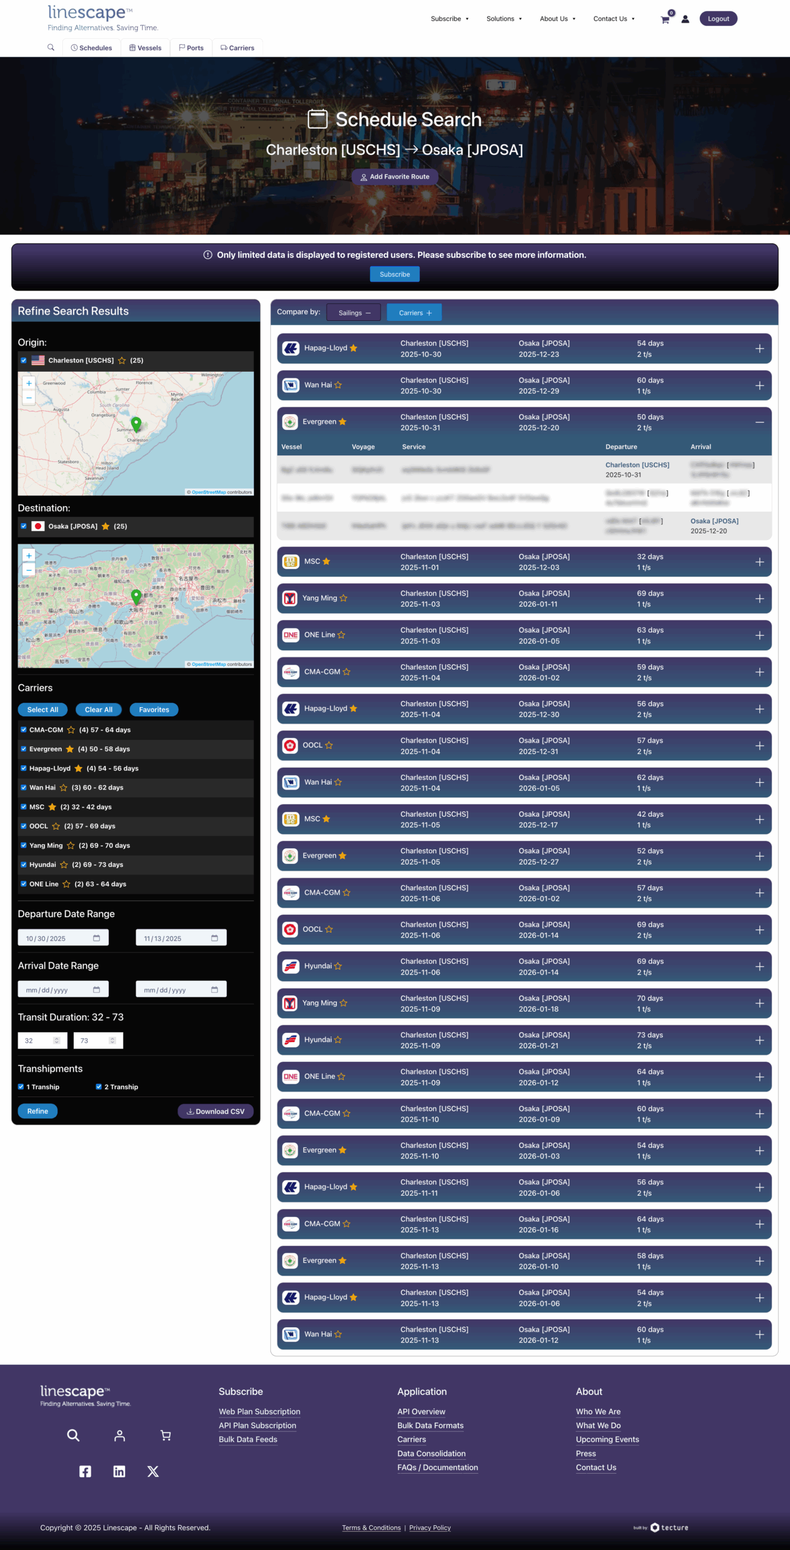
Task: Zoom out on the Osaka destination map
Action: pyautogui.click(x=28, y=570)
